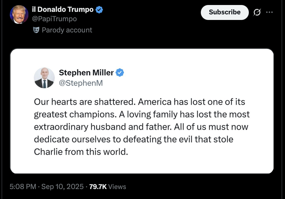Open the @StephenM handle
The height and width of the screenshot is (199, 285).
coord(81,83)
